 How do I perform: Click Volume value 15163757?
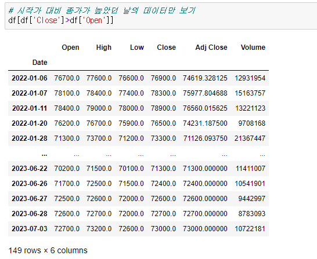click(x=250, y=93)
